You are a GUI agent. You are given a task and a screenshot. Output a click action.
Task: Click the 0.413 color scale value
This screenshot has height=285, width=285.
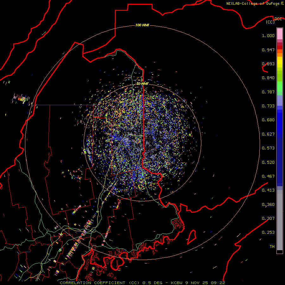click(x=268, y=190)
